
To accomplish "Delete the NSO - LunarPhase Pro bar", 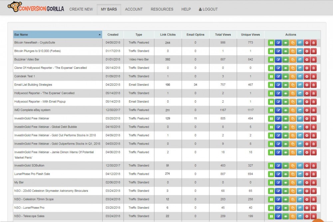I will 313,208.
